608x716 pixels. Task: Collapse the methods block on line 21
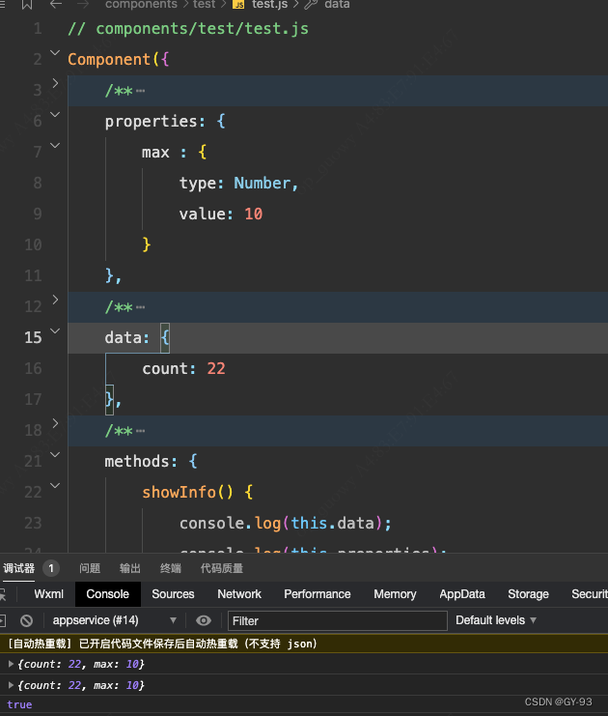[55, 455]
